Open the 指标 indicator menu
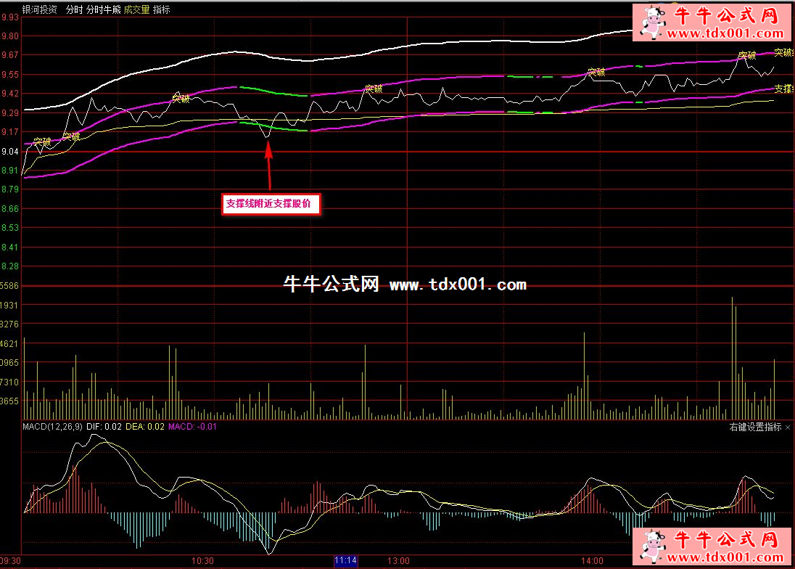795x569 pixels. 162,10
